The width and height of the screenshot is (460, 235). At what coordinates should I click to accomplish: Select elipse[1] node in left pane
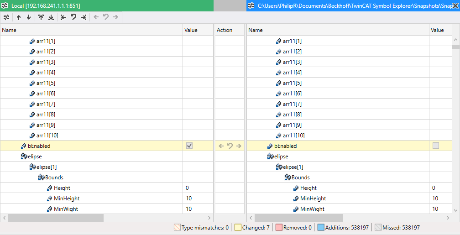pos(47,167)
